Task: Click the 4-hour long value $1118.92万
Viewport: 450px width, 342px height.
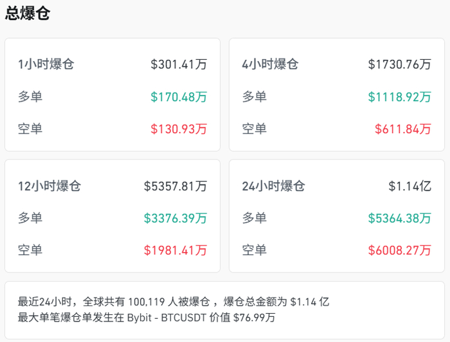Action: point(399,97)
